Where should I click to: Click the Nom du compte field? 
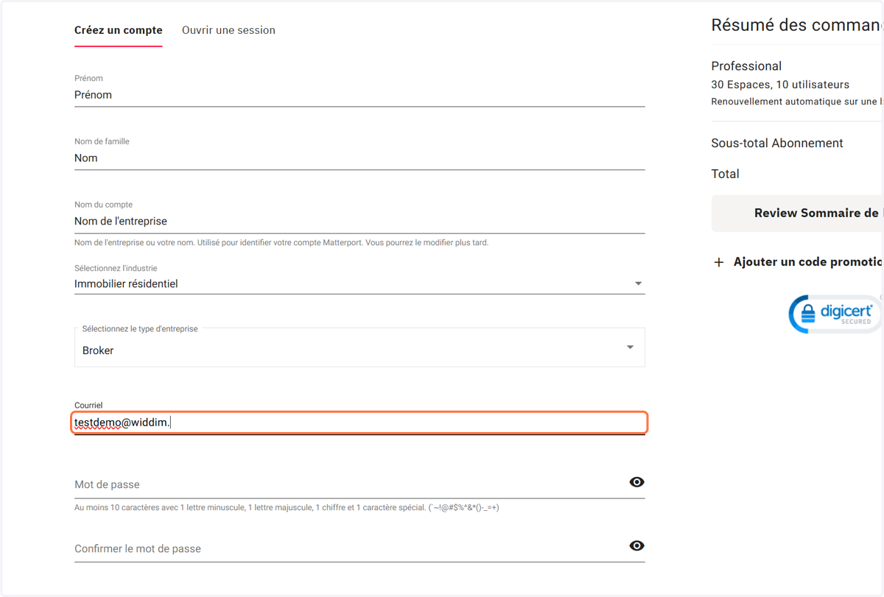pos(359,222)
